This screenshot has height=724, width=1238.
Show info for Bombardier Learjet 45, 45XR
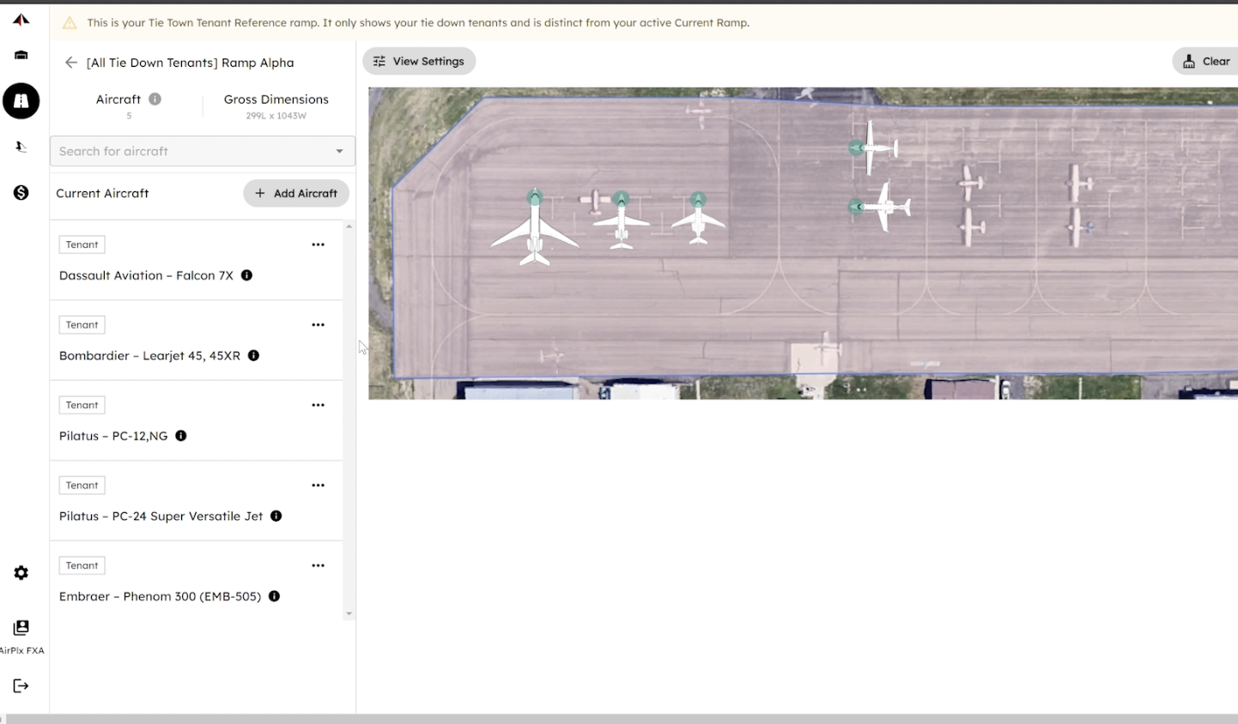pyautogui.click(x=253, y=355)
